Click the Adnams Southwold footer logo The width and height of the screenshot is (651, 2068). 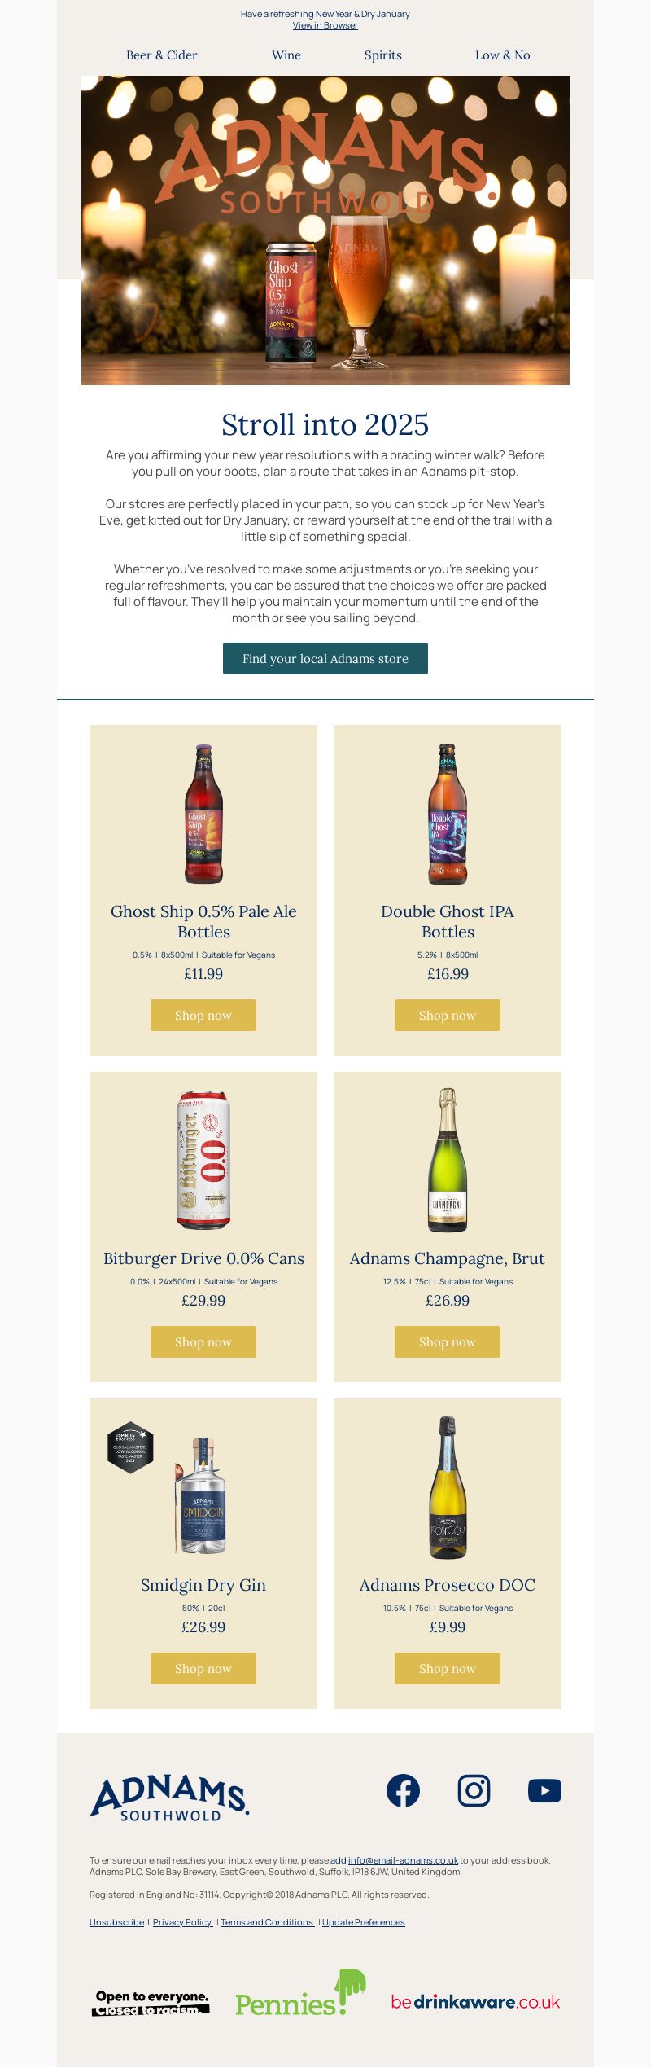[x=169, y=1798]
